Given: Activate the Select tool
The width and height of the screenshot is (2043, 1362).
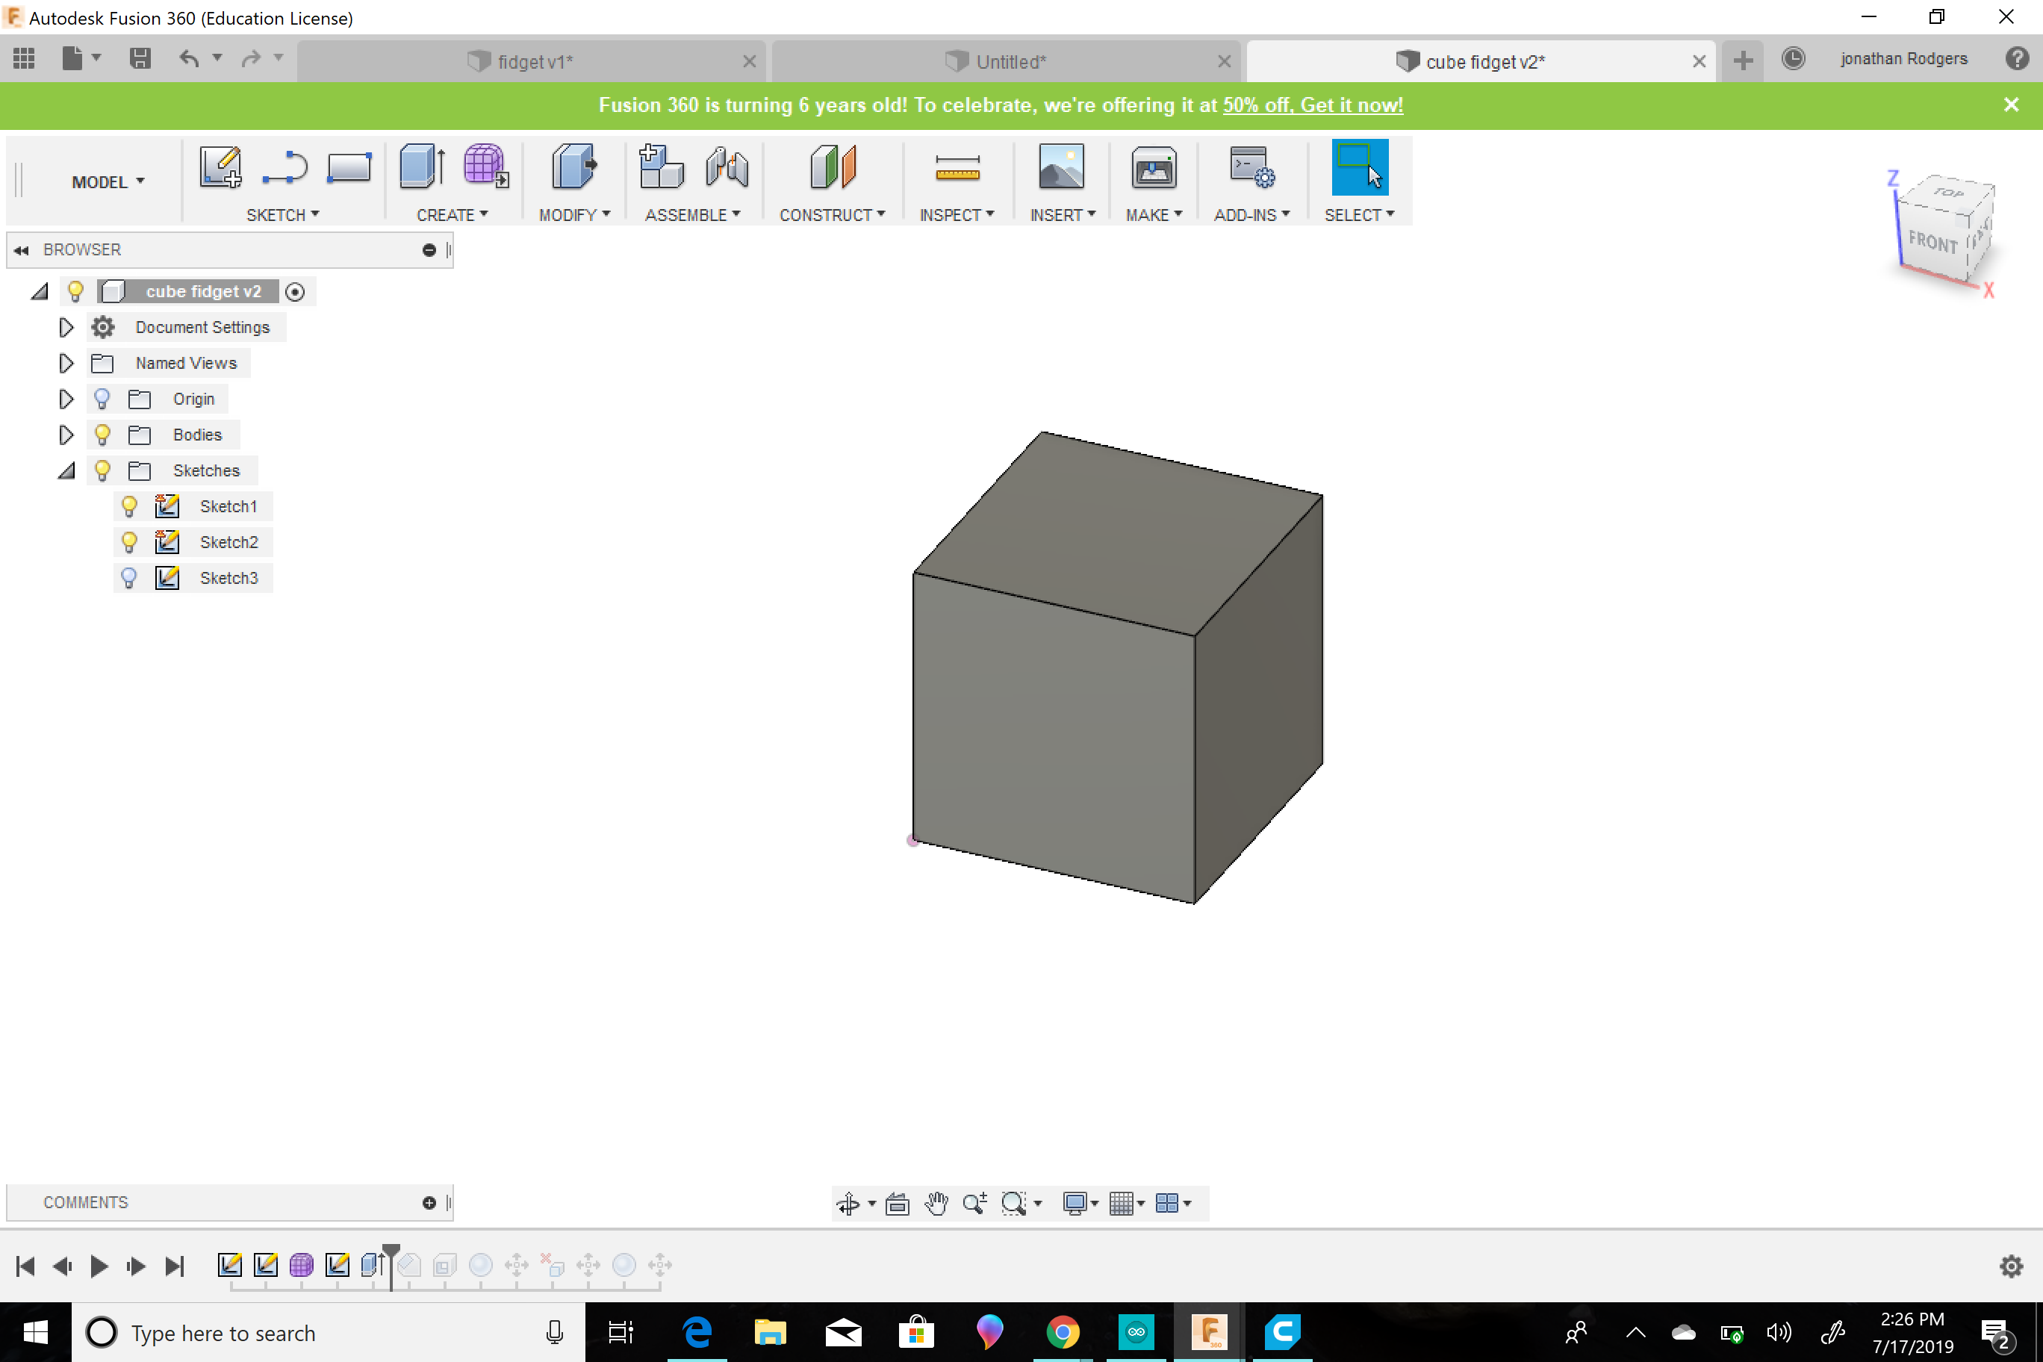Looking at the screenshot, I should (1360, 167).
